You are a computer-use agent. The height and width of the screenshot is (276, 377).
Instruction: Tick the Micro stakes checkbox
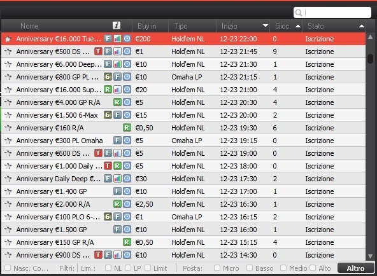217,268
